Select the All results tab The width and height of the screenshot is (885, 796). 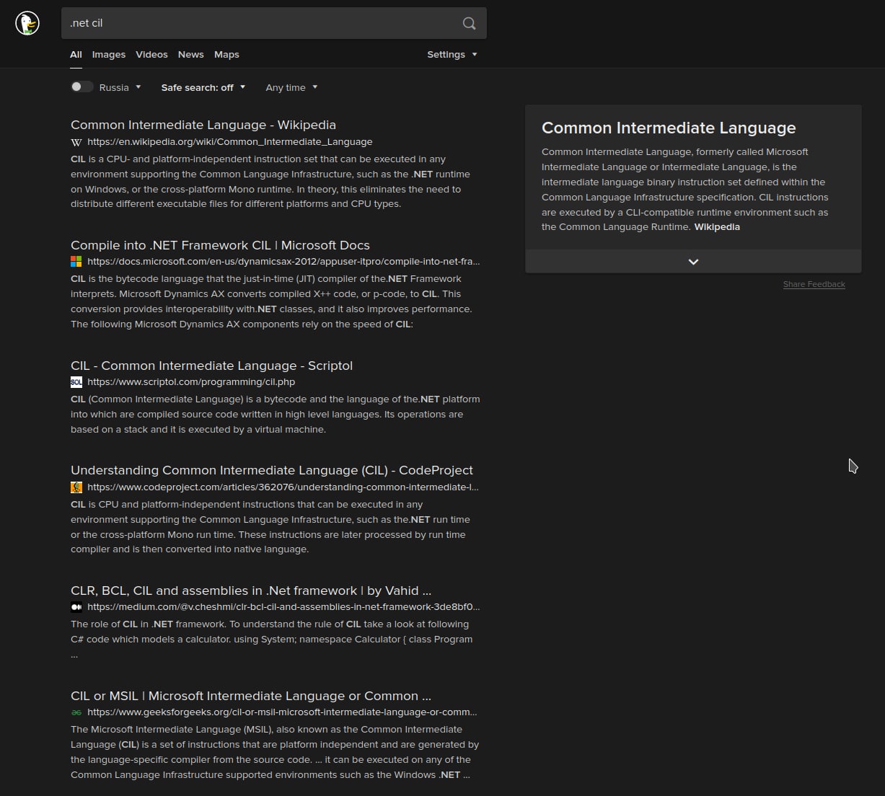76,55
